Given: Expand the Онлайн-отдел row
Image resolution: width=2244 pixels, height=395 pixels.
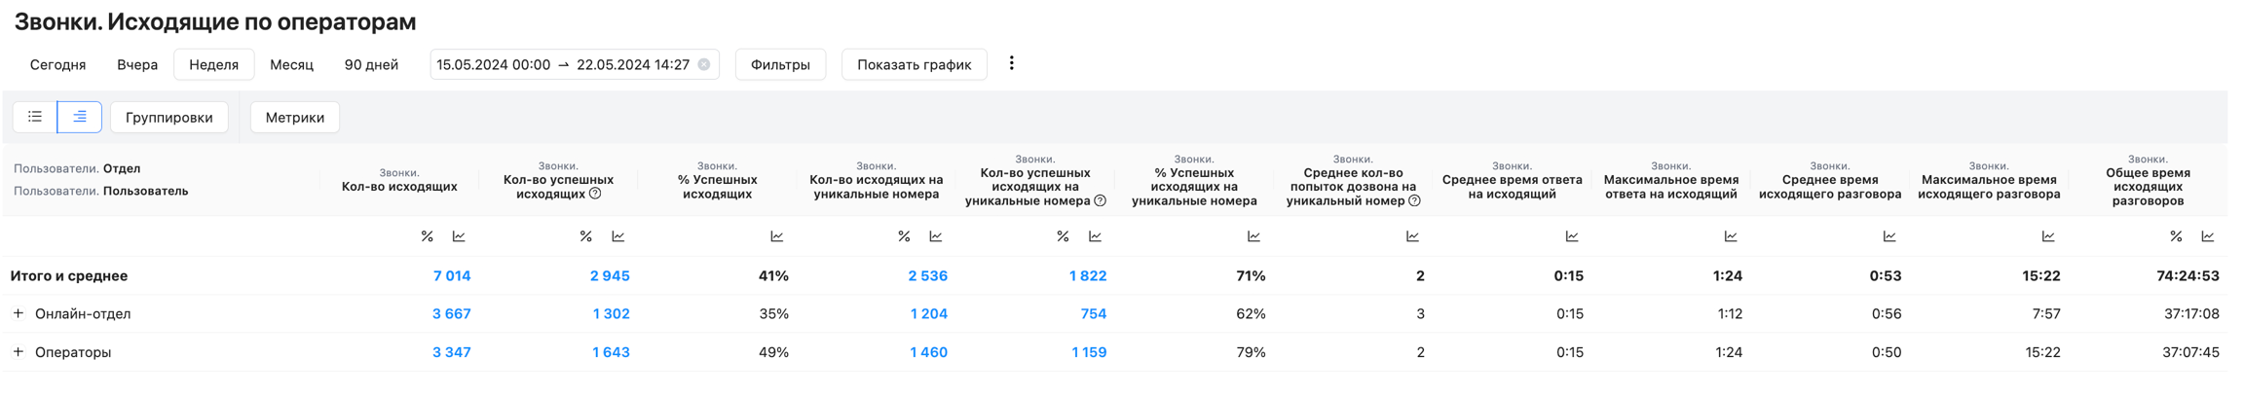Looking at the screenshot, I should pyautogui.click(x=18, y=313).
